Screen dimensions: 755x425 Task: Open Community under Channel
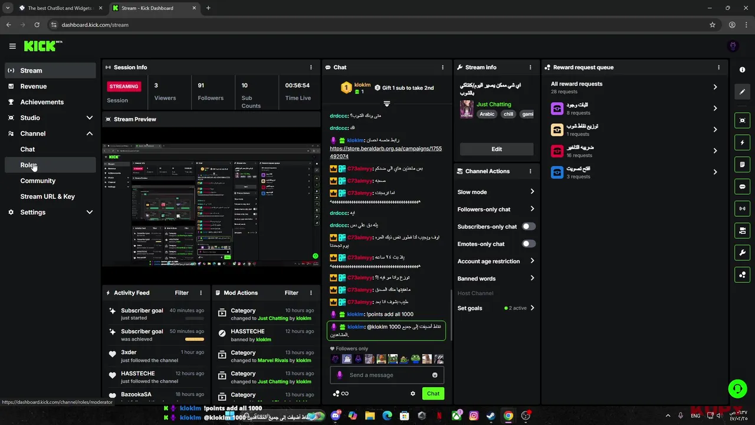(50, 181)
